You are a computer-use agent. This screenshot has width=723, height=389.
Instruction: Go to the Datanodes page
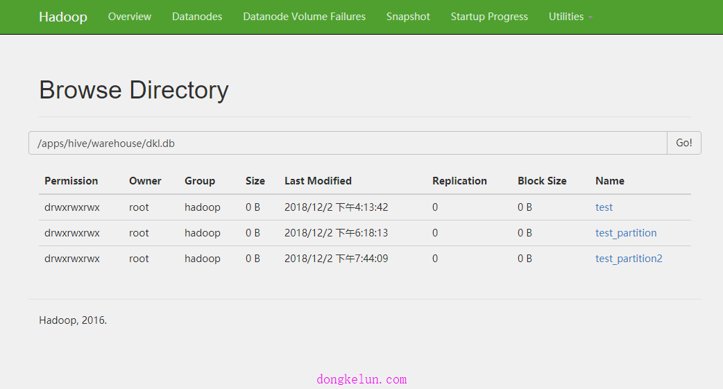coord(197,17)
